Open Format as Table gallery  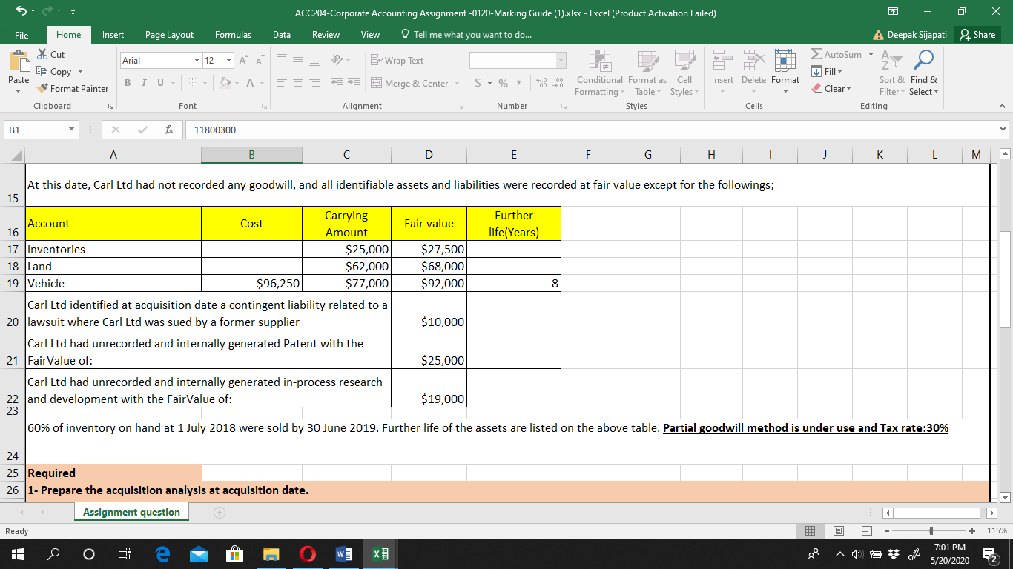[x=647, y=73]
